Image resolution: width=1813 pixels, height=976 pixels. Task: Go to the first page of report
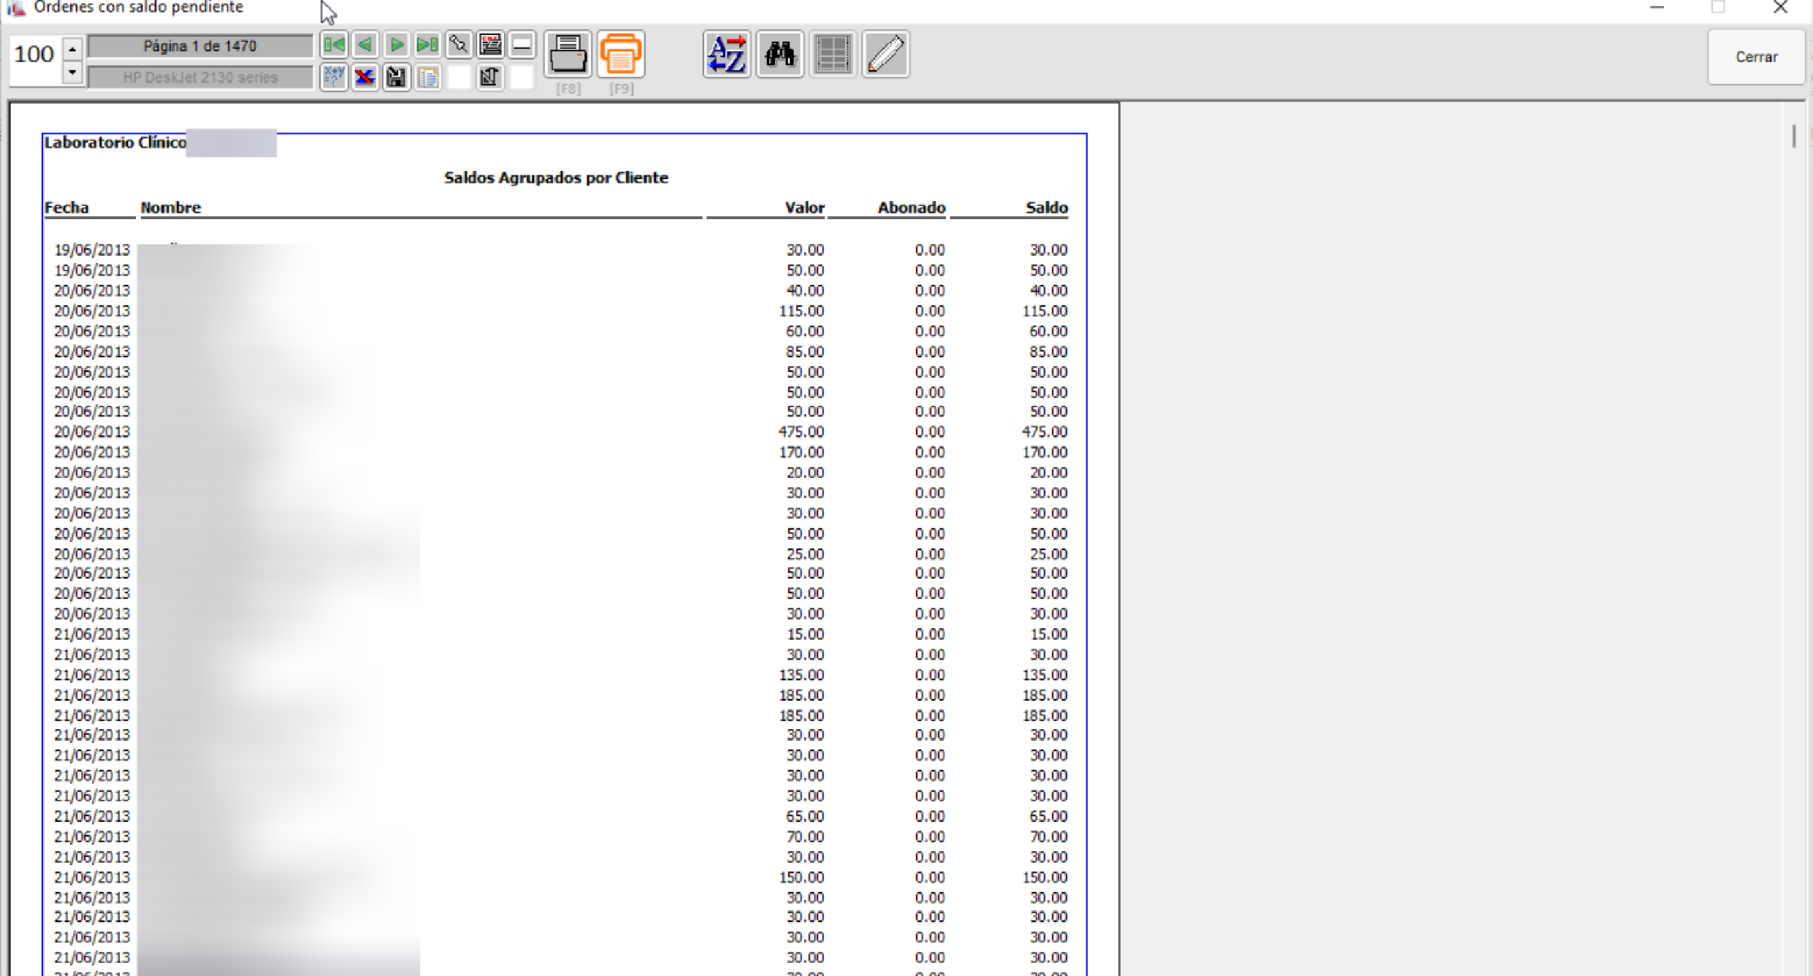coord(334,45)
